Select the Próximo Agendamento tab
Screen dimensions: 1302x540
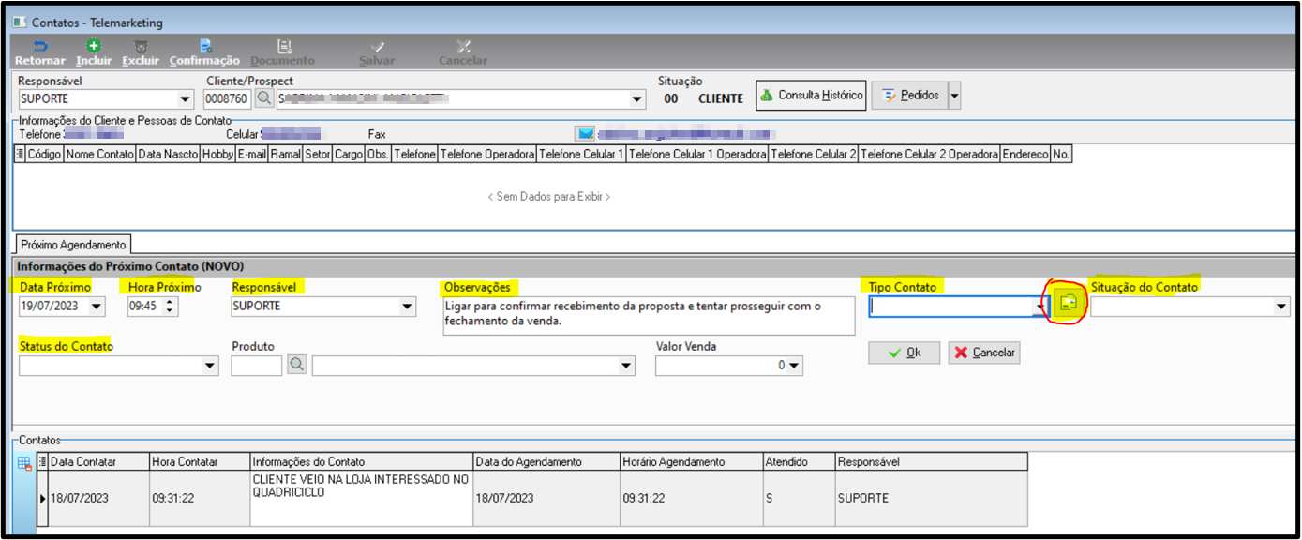point(73,245)
